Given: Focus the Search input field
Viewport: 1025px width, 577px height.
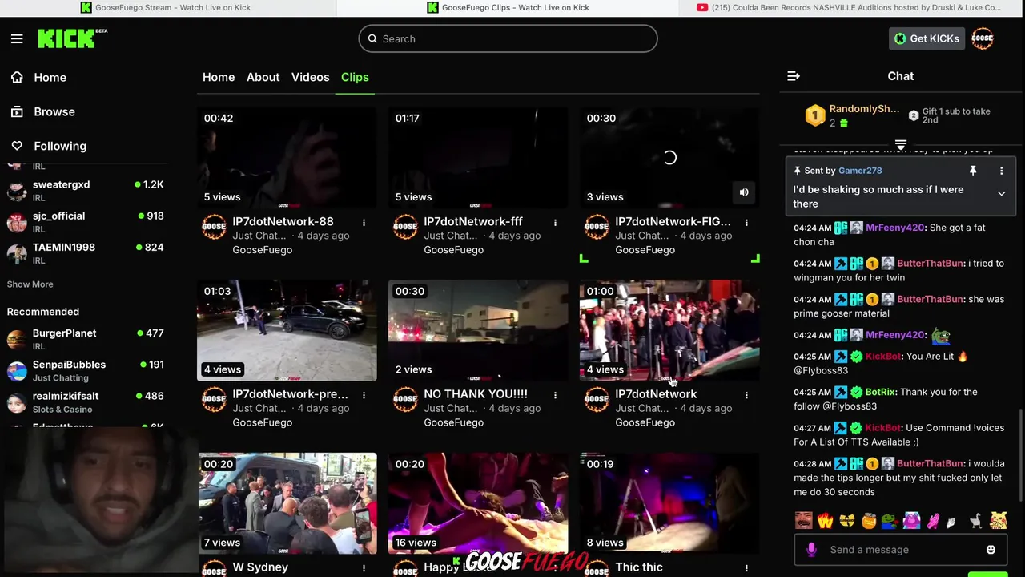Looking at the screenshot, I should (x=508, y=38).
